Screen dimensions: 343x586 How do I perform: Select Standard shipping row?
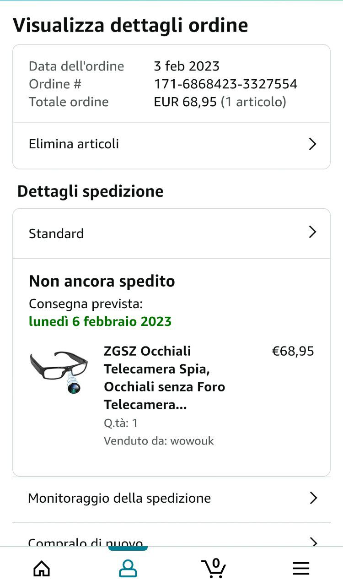click(x=171, y=233)
